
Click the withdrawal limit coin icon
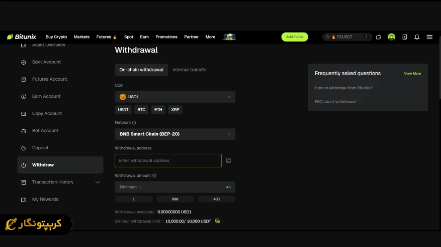coord(217,221)
